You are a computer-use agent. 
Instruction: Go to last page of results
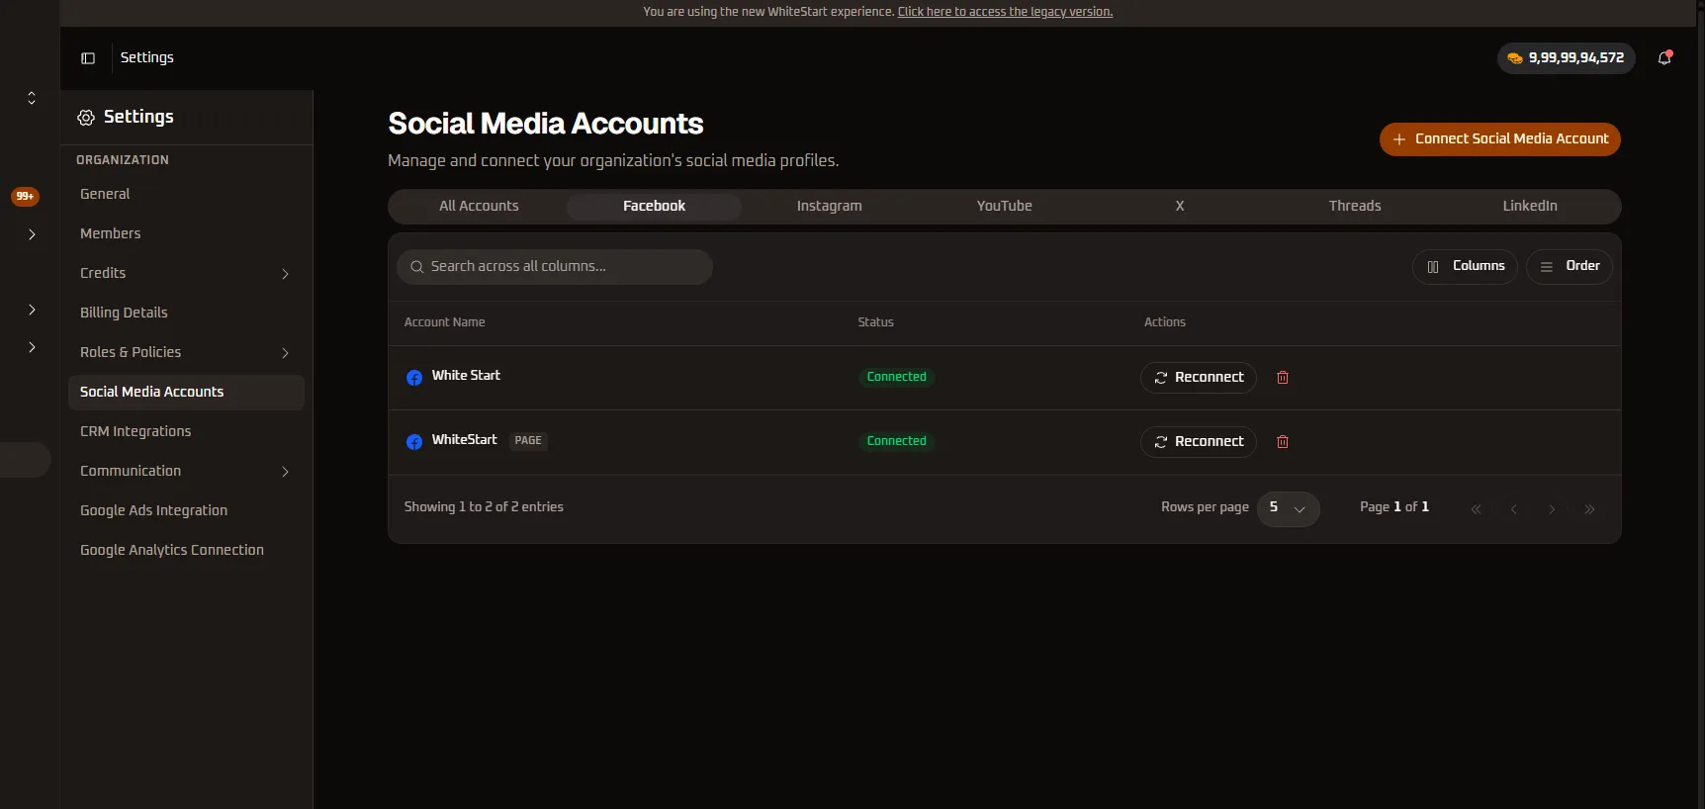1589,509
